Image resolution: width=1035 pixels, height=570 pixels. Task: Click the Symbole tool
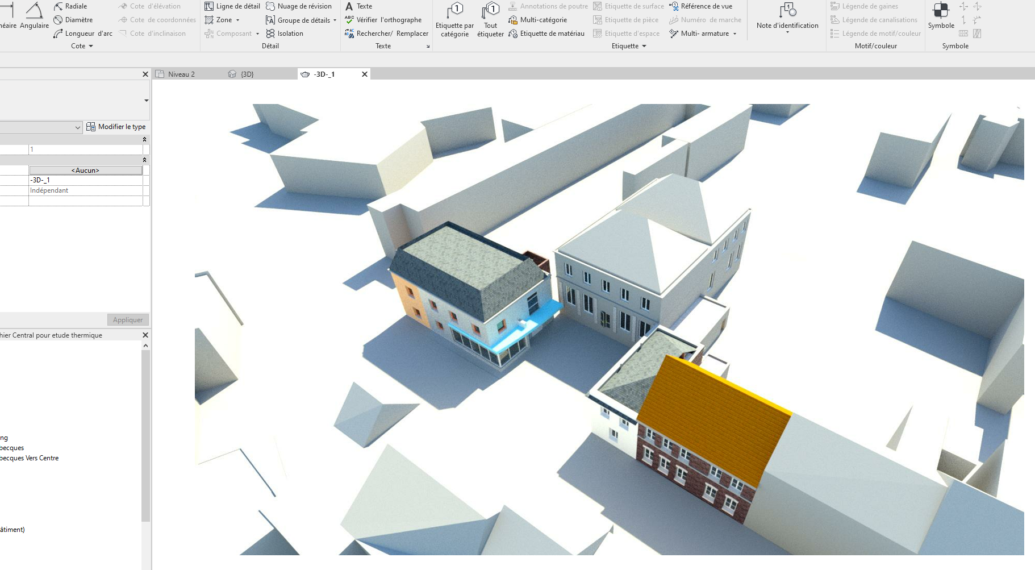[x=941, y=16]
